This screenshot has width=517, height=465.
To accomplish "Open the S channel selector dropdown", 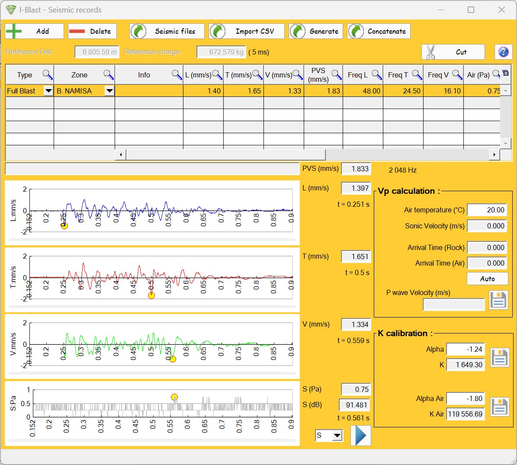I will click(x=337, y=436).
